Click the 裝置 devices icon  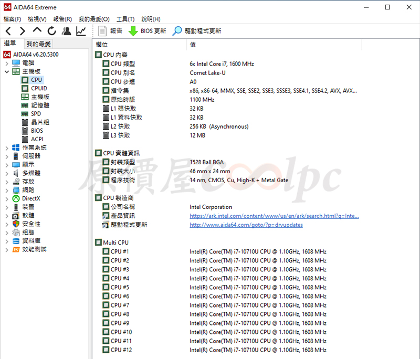click(x=16, y=207)
